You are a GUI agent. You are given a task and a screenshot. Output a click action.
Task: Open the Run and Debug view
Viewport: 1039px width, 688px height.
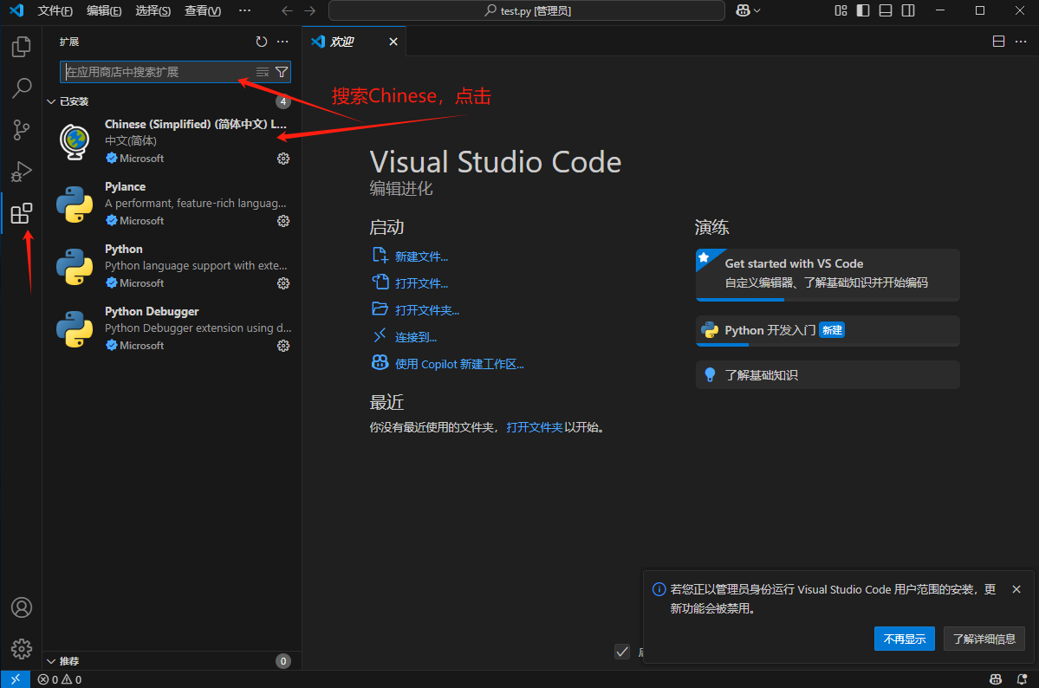21,172
